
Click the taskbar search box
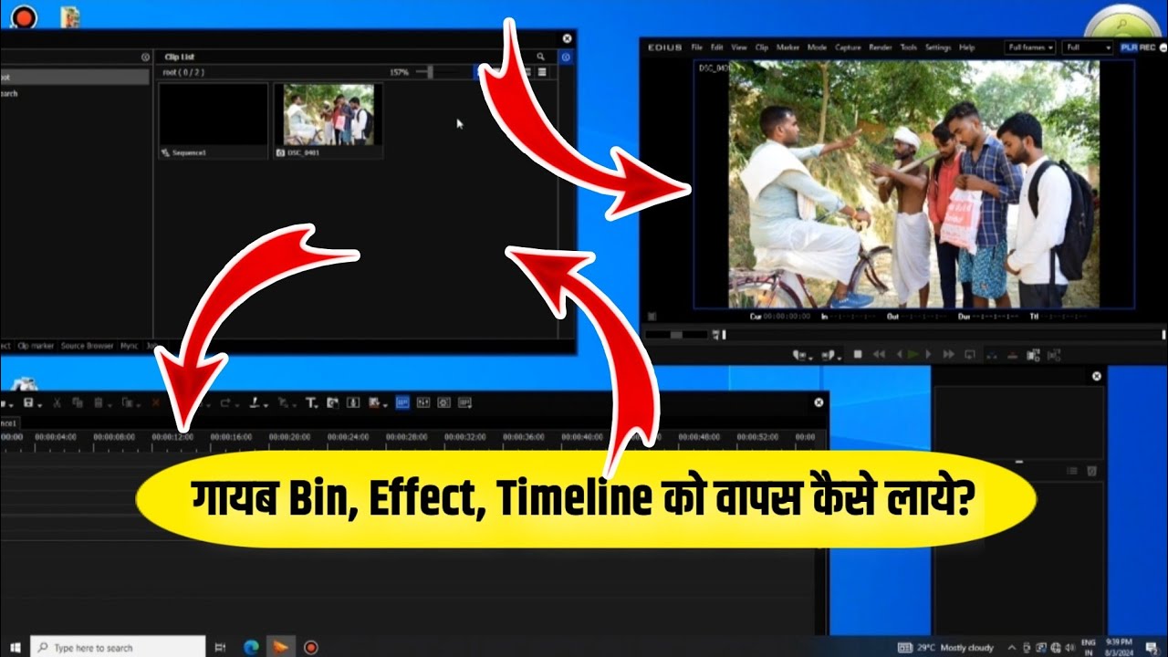118,647
